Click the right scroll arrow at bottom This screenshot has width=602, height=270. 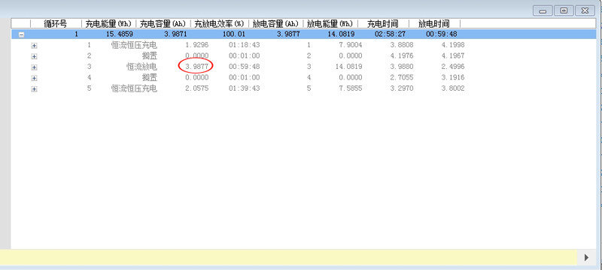(x=586, y=257)
